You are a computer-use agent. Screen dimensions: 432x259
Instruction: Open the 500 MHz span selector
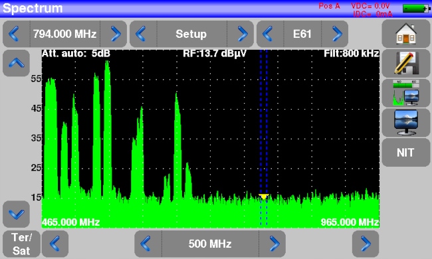pos(210,244)
